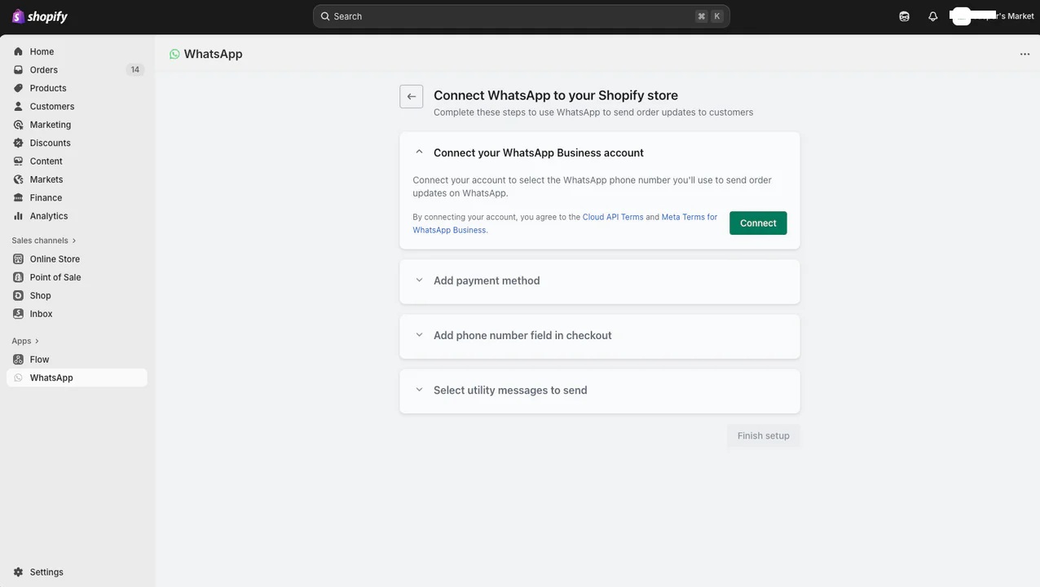Click the Discounts badge icon
Image resolution: width=1040 pixels, height=587 pixels.
pyautogui.click(x=18, y=143)
